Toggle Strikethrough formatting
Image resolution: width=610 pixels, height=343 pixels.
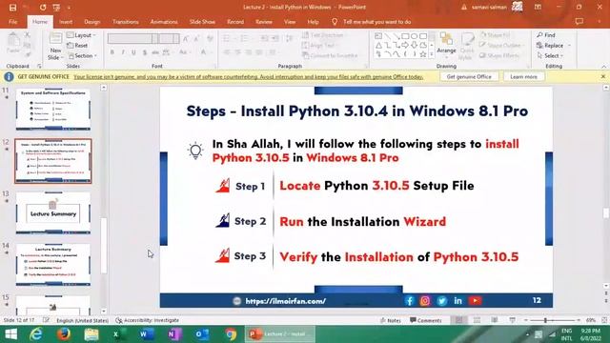pyautogui.click(x=155, y=52)
